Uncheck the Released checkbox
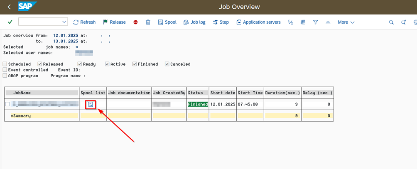 tap(40, 64)
